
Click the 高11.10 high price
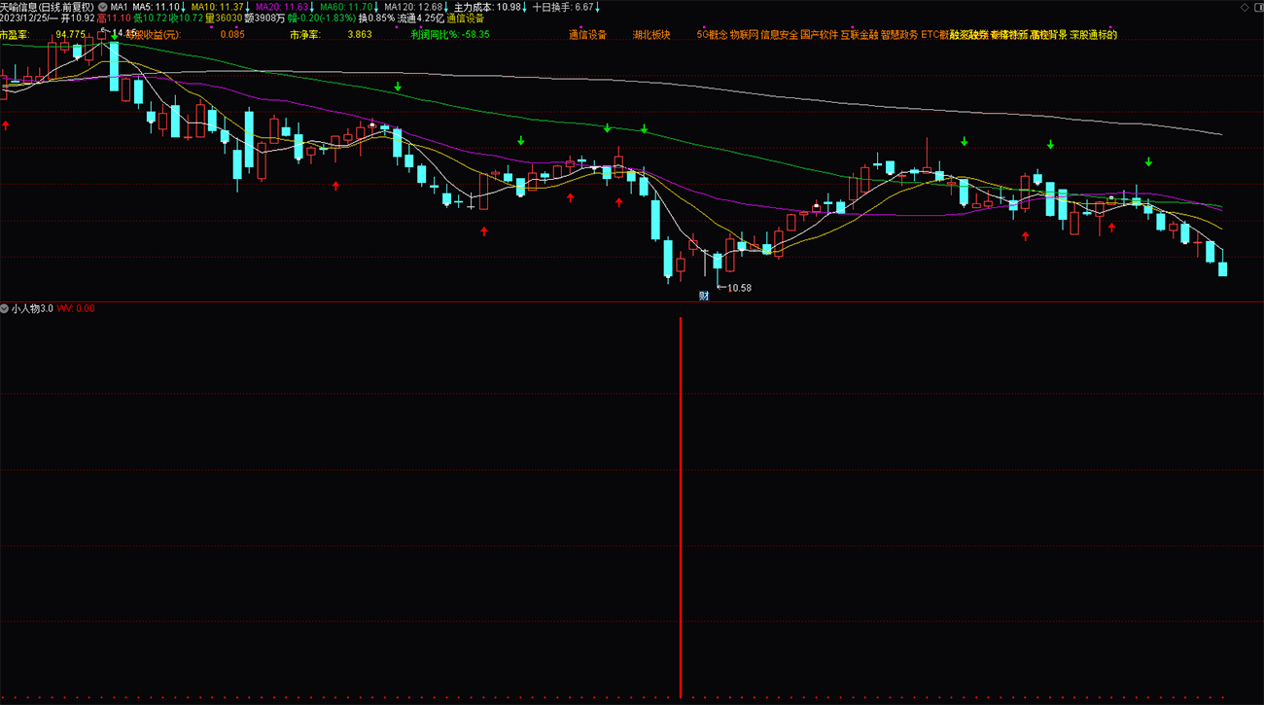click(113, 18)
